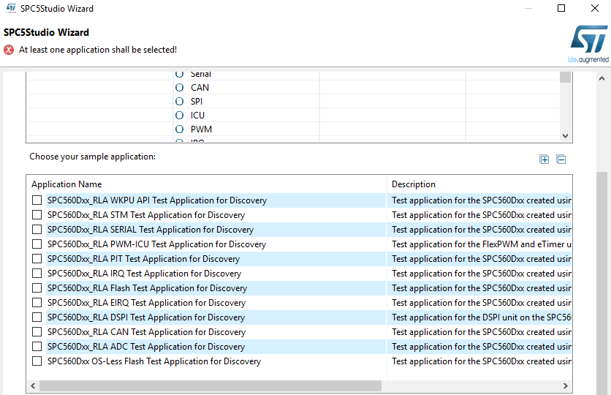Check the STM Test Application checkbox
Screen dimensions: 611x395
37,215
